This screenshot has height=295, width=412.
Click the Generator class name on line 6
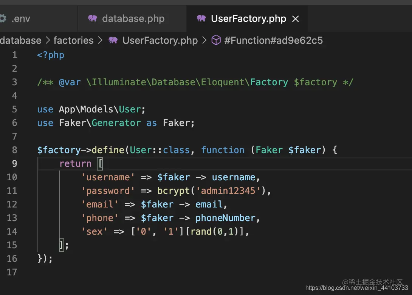[116, 123]
